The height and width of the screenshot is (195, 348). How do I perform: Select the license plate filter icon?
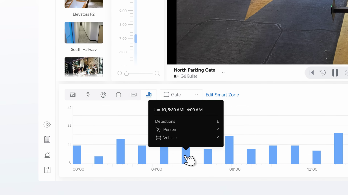coord(134,95)
